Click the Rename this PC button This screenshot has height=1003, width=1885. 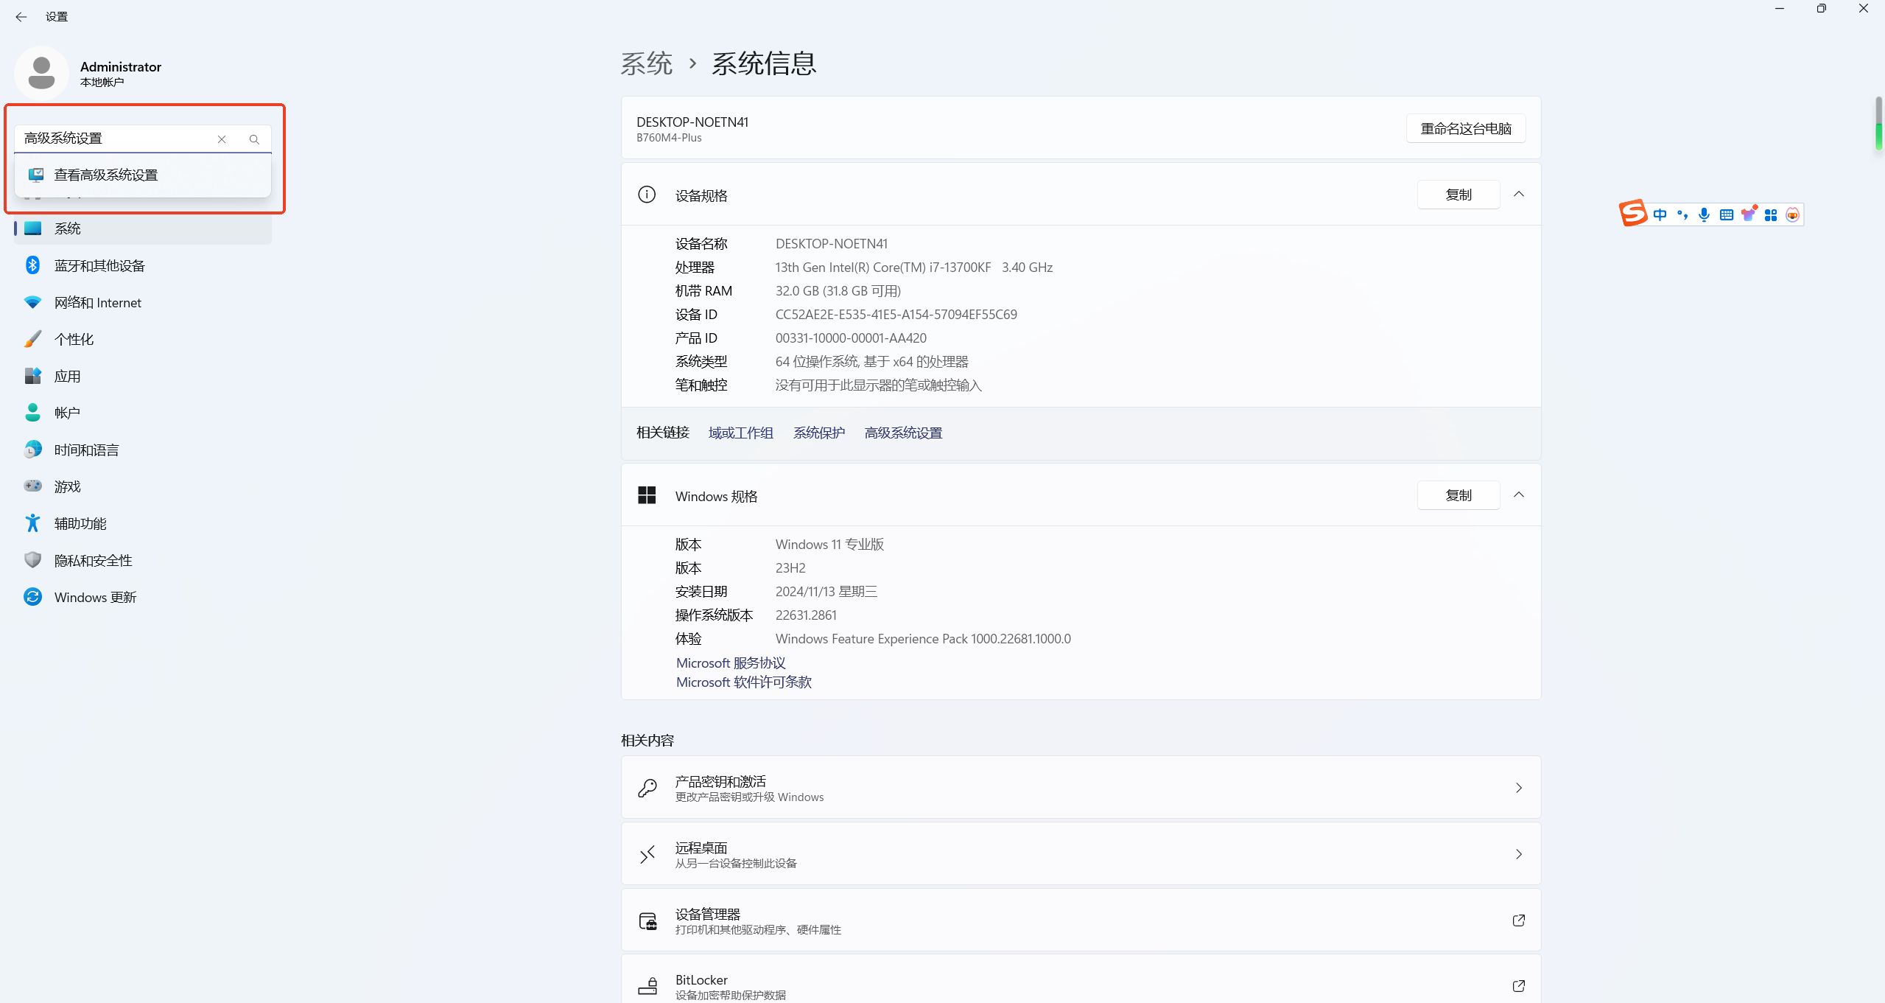click(x=1465, y=129)
